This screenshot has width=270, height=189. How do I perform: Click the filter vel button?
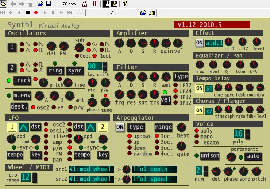click(x=166, y=100)
